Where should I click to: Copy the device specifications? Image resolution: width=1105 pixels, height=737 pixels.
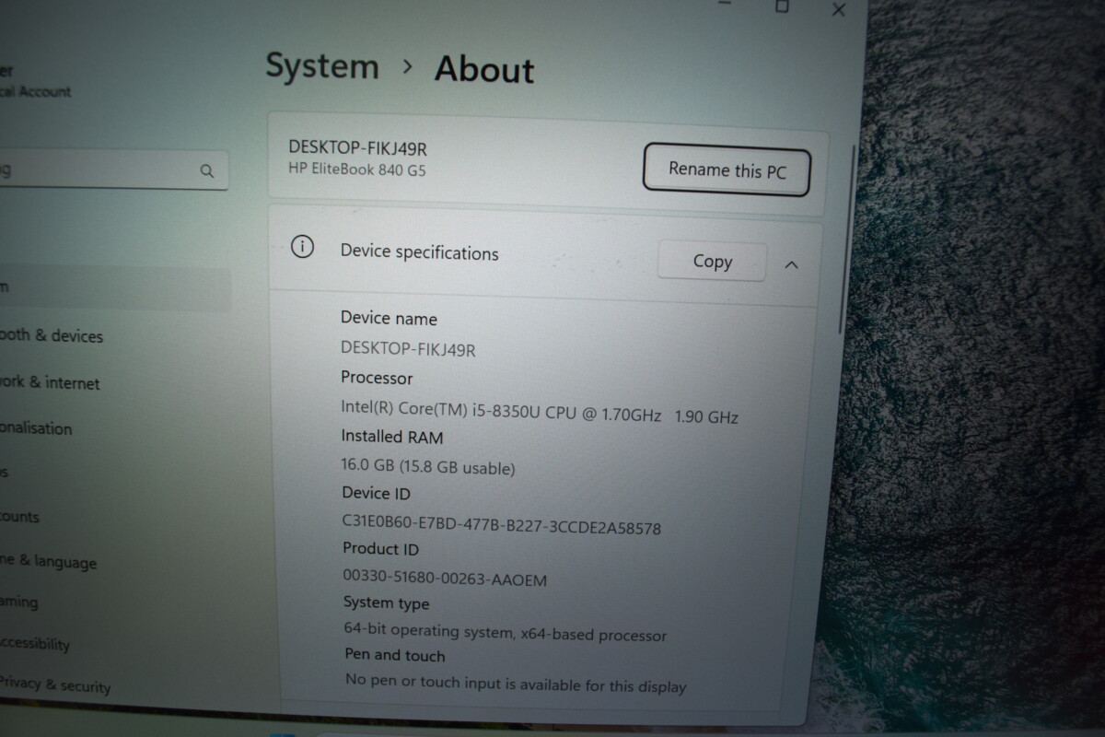pyautogui.click(x=712, y=262)
